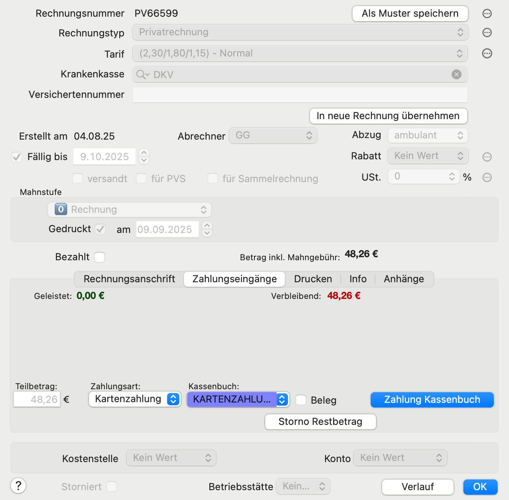Open options icon beside Als Muster speichern
Image resolution: width=509 pixels, height=500 pixels.
[487, 14]
